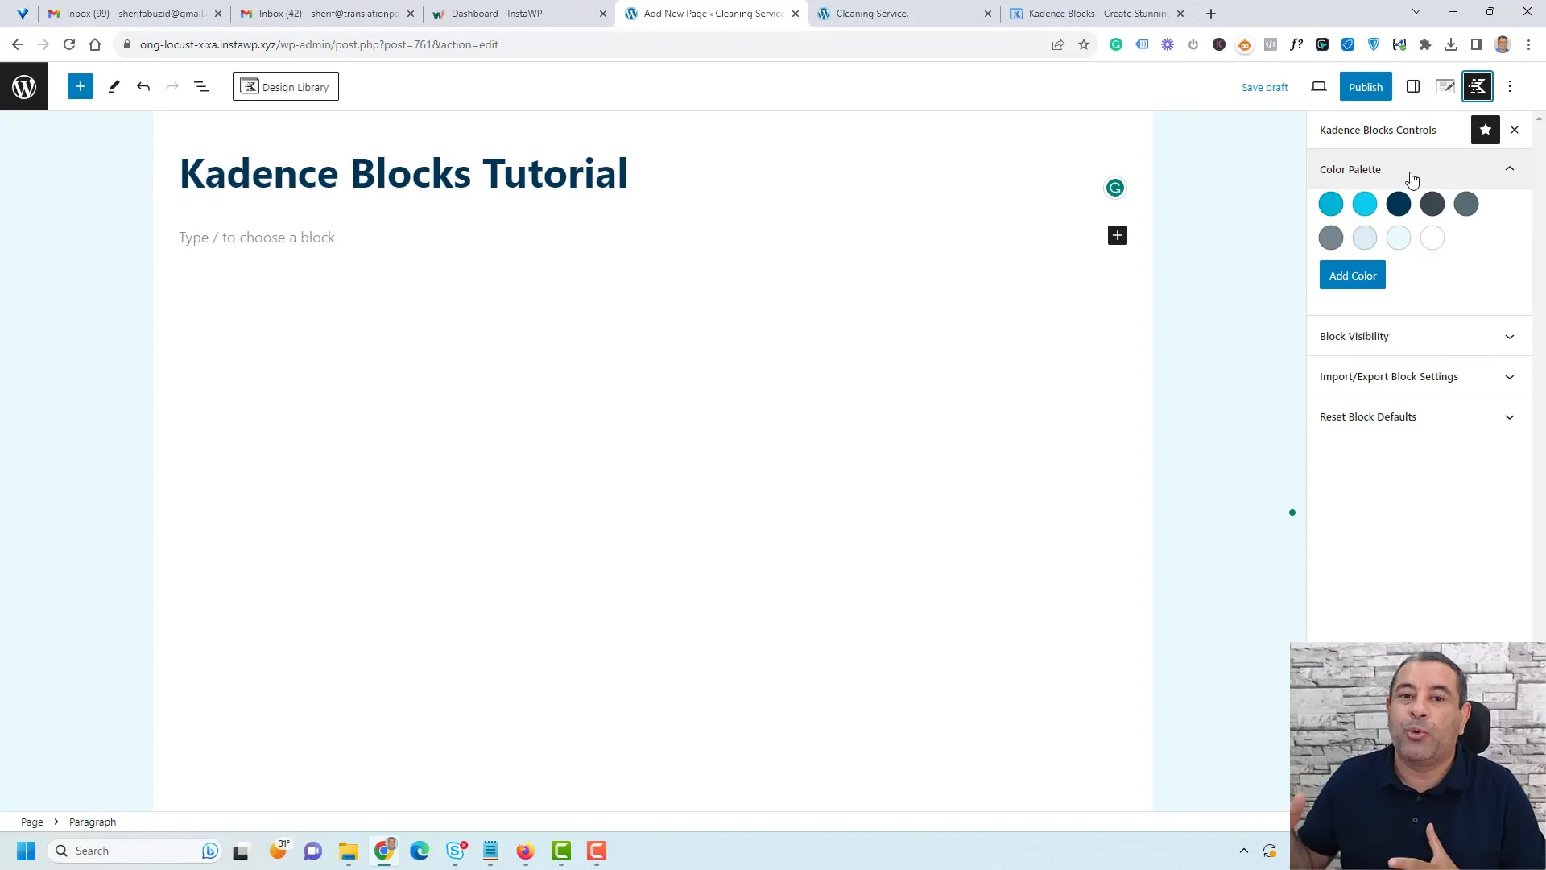Image resolution: width=1546 pixels, height=870 pixels.
Task: Open the Chrome three-dot menu
Action: [1528, 44]
